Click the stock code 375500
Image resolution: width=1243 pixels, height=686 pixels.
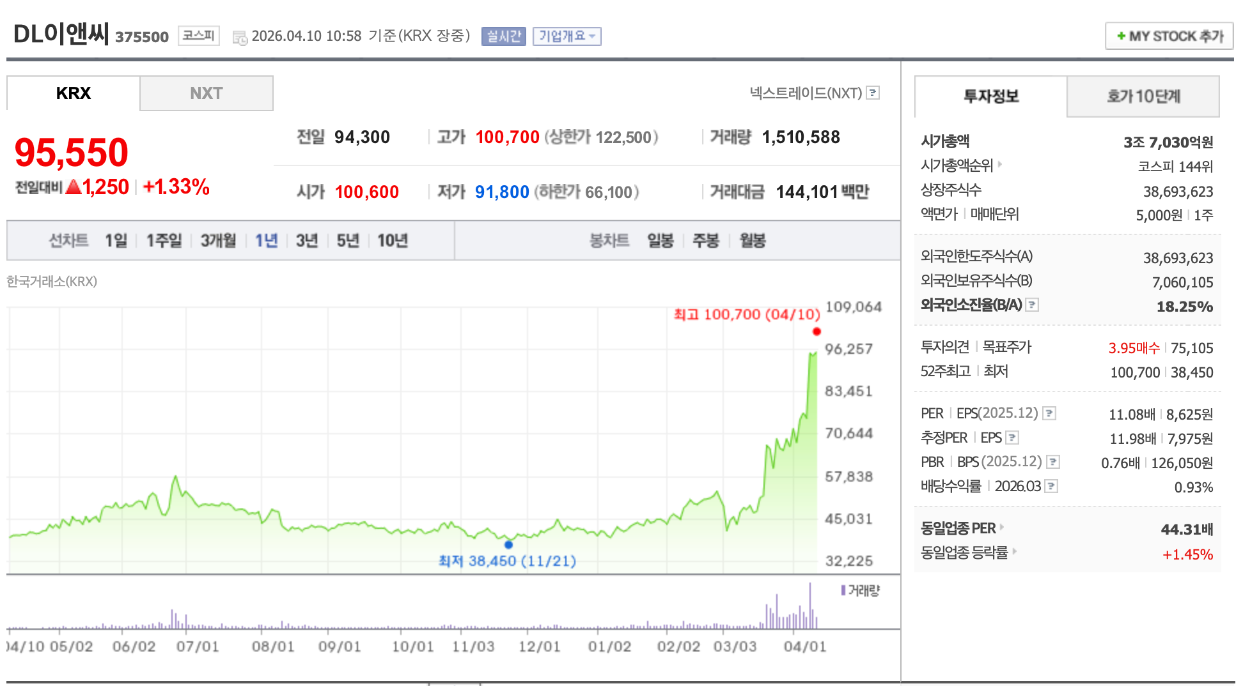[x=142, y=37]
